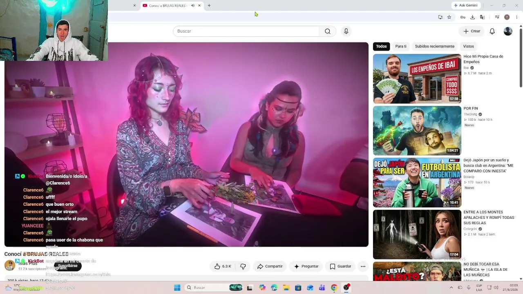This screenshot has width=523, height=294.
Task: Open Microsoft Edge from the taskbar
Action: (x=274, y=287)
